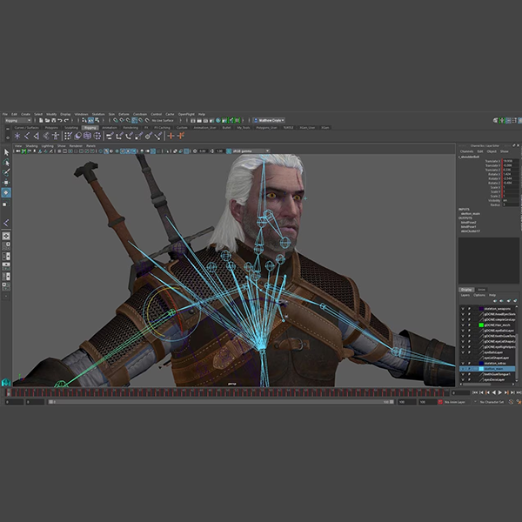Click the pencil edit icon in the Channel Box header

click(x=513, y=145)
